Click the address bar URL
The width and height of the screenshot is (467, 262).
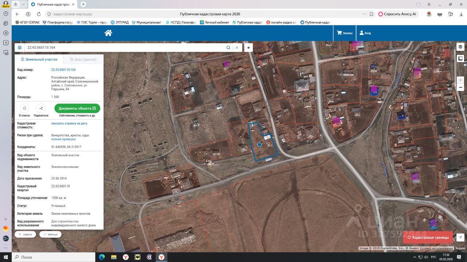coord(73,14)
